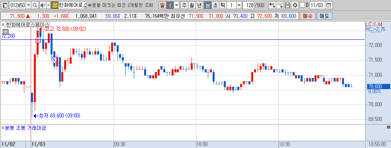The image size is (391, 148).
Task: Click the add line indicator icon
Action: 280,5
